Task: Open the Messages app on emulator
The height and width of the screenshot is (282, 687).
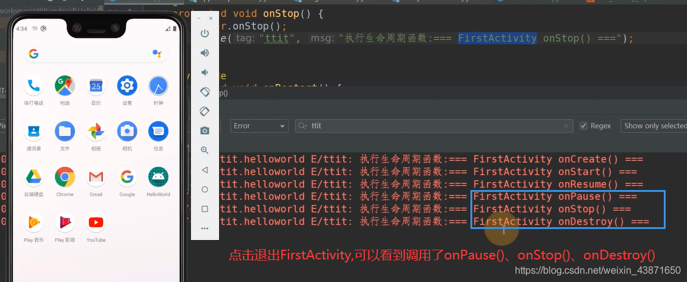Action: point(158,131)
